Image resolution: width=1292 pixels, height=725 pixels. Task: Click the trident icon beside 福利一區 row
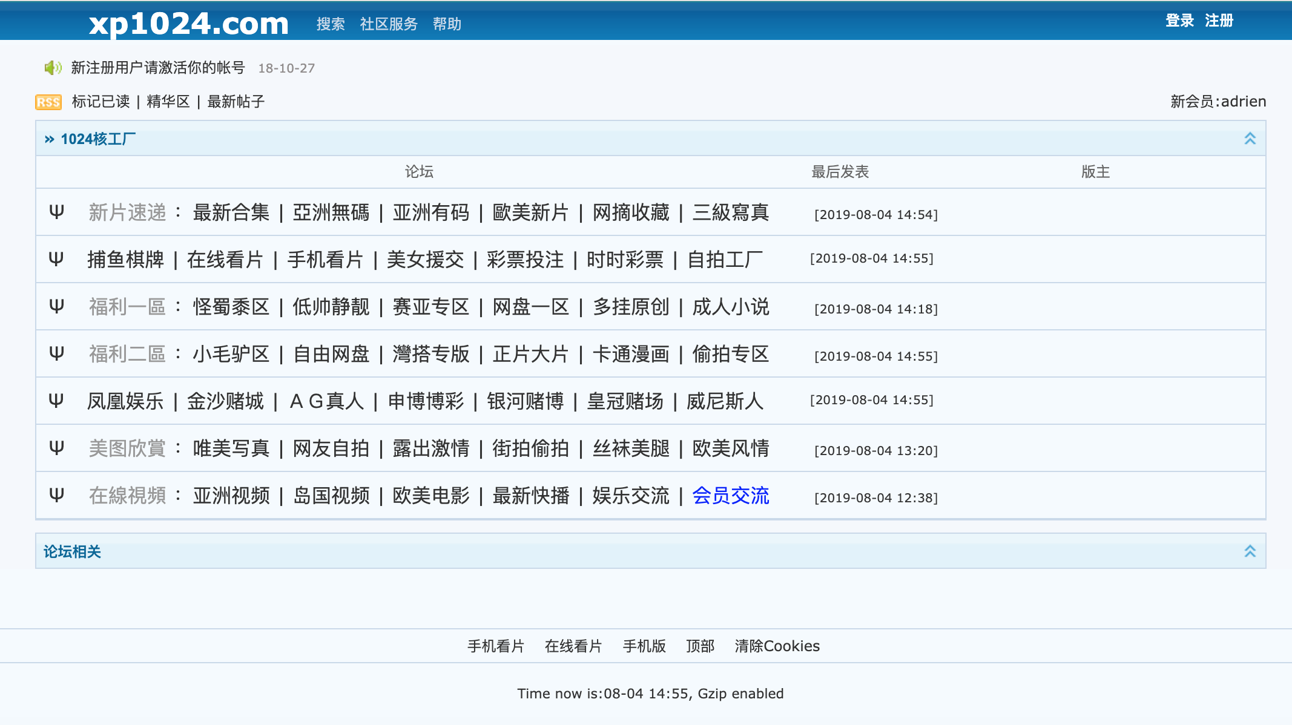[x=56, y=306]
